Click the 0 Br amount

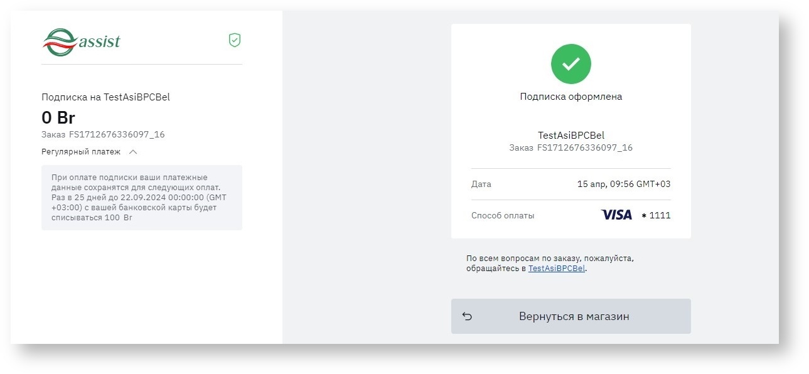(x=58, y=117)
